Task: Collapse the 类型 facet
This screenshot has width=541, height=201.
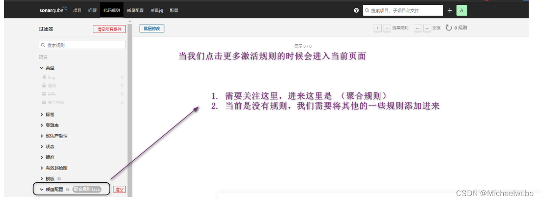Action: pyautogui.click(x=48, y=68)
